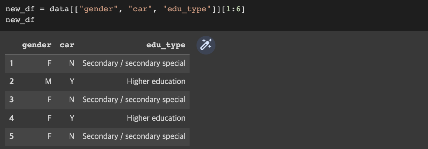Click Secondary / secondary special in row 3
428x149 pixels.
[x=134, y=100]
